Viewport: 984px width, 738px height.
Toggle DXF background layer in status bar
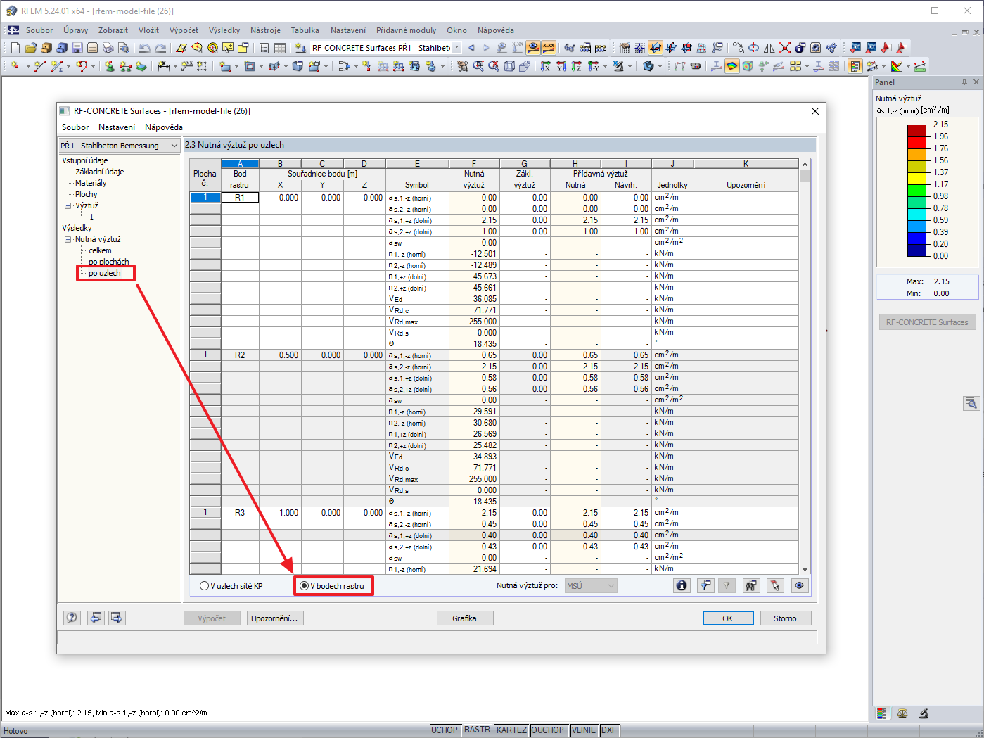(608, 730)
